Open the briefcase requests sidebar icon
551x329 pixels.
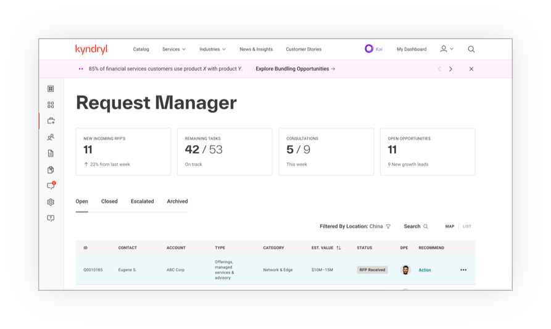[51, 121]
